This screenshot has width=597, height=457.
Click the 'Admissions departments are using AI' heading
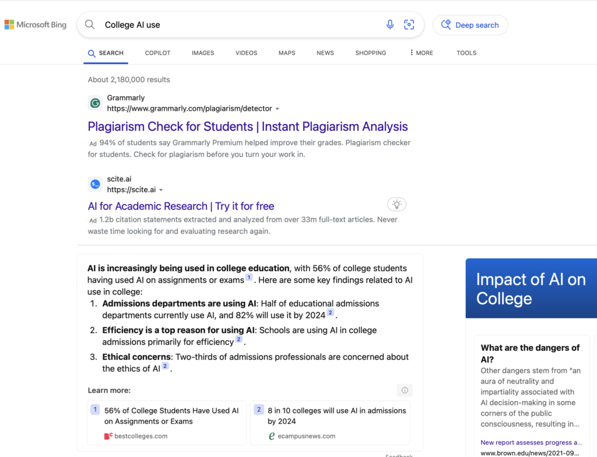click(x=179, y=304)
